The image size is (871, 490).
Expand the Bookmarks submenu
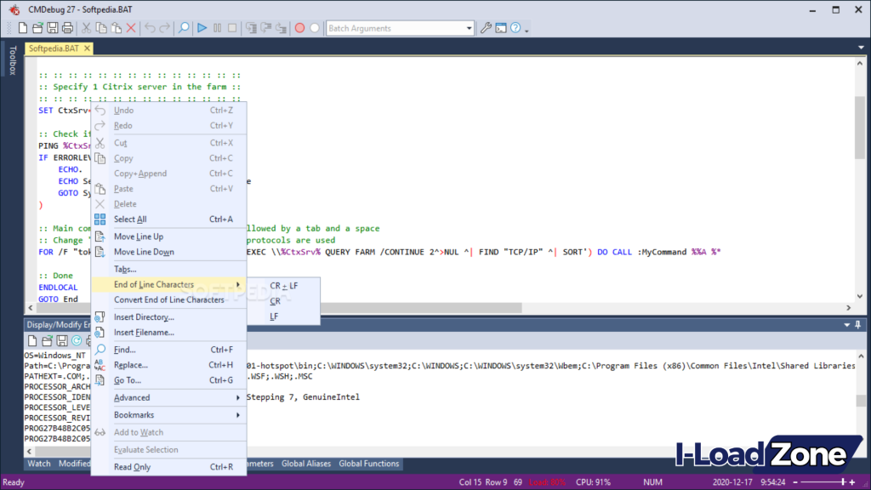tap(134, 413)
